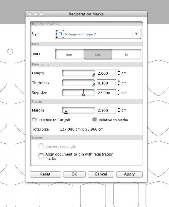Viewport: 169px width, 207px height.
Task: Enable Align document origin checkbox
Action: (41, 156)
